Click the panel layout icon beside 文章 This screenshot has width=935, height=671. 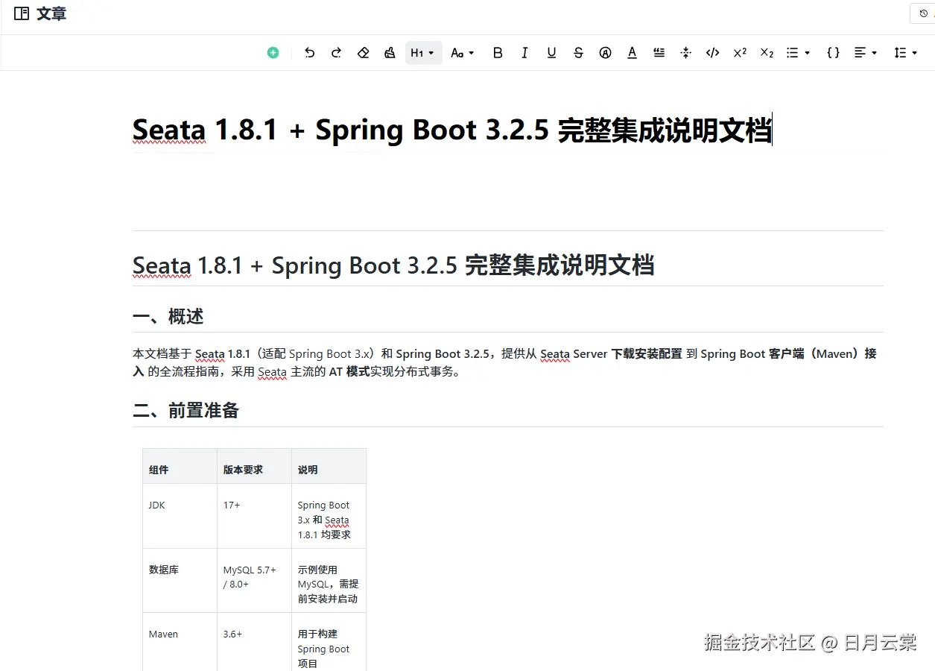22,13
